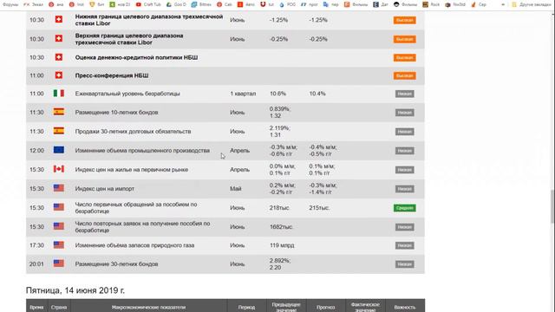Select '1 квартал' period cell

click(x=243, y=94)
